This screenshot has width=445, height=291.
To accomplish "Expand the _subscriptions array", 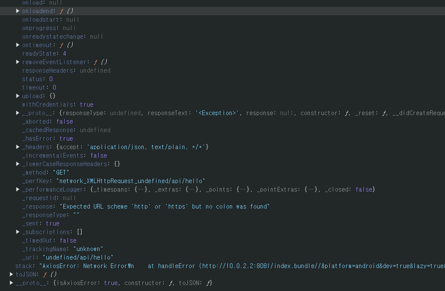I will click(17, 232).
